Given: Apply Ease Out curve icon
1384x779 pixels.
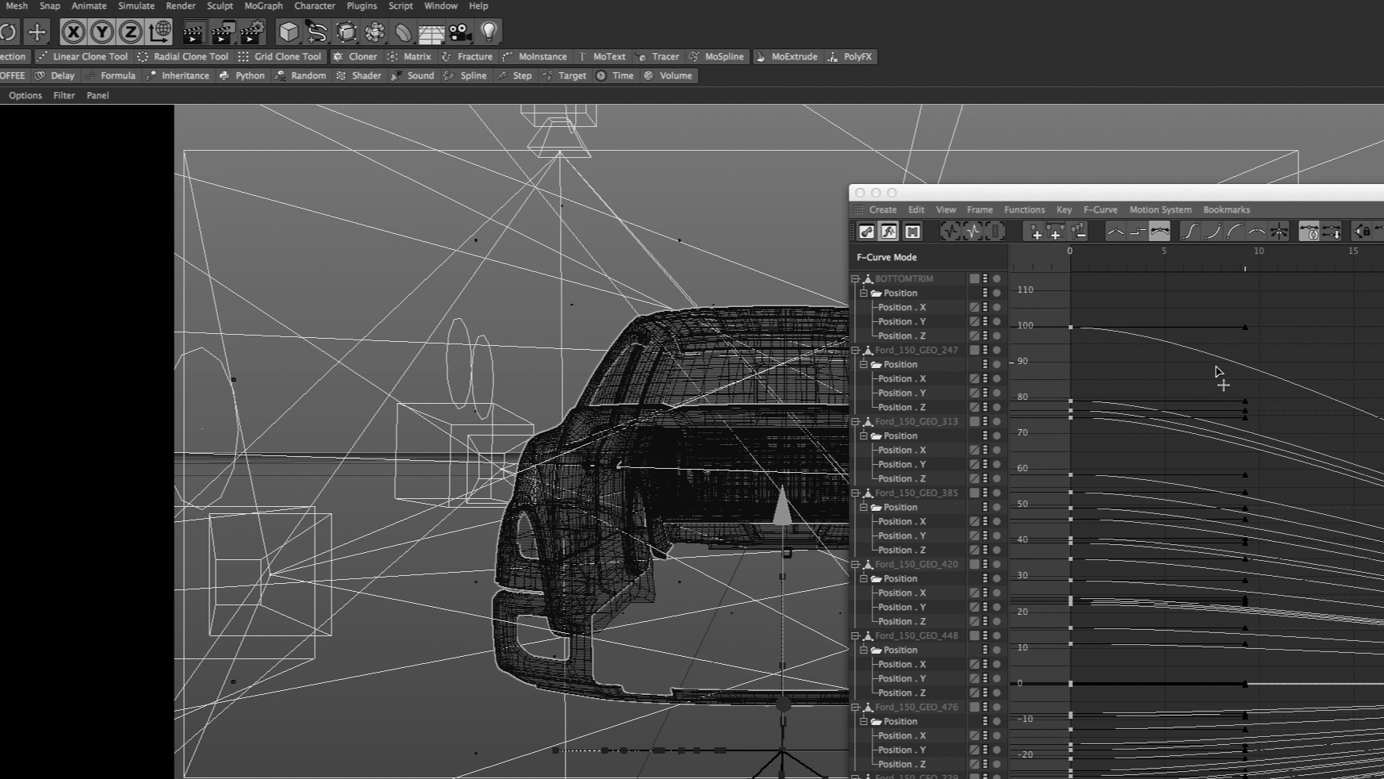Looking at the screenshot, I should pyautogui.click(x=1234, y=232).
